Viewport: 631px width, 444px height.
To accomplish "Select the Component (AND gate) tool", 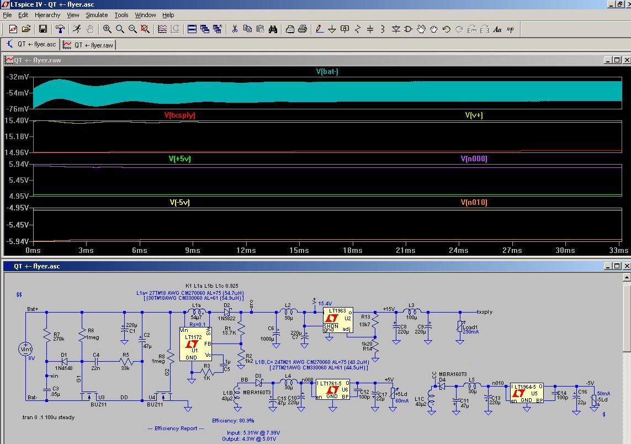I will click(x=409, y=29).
